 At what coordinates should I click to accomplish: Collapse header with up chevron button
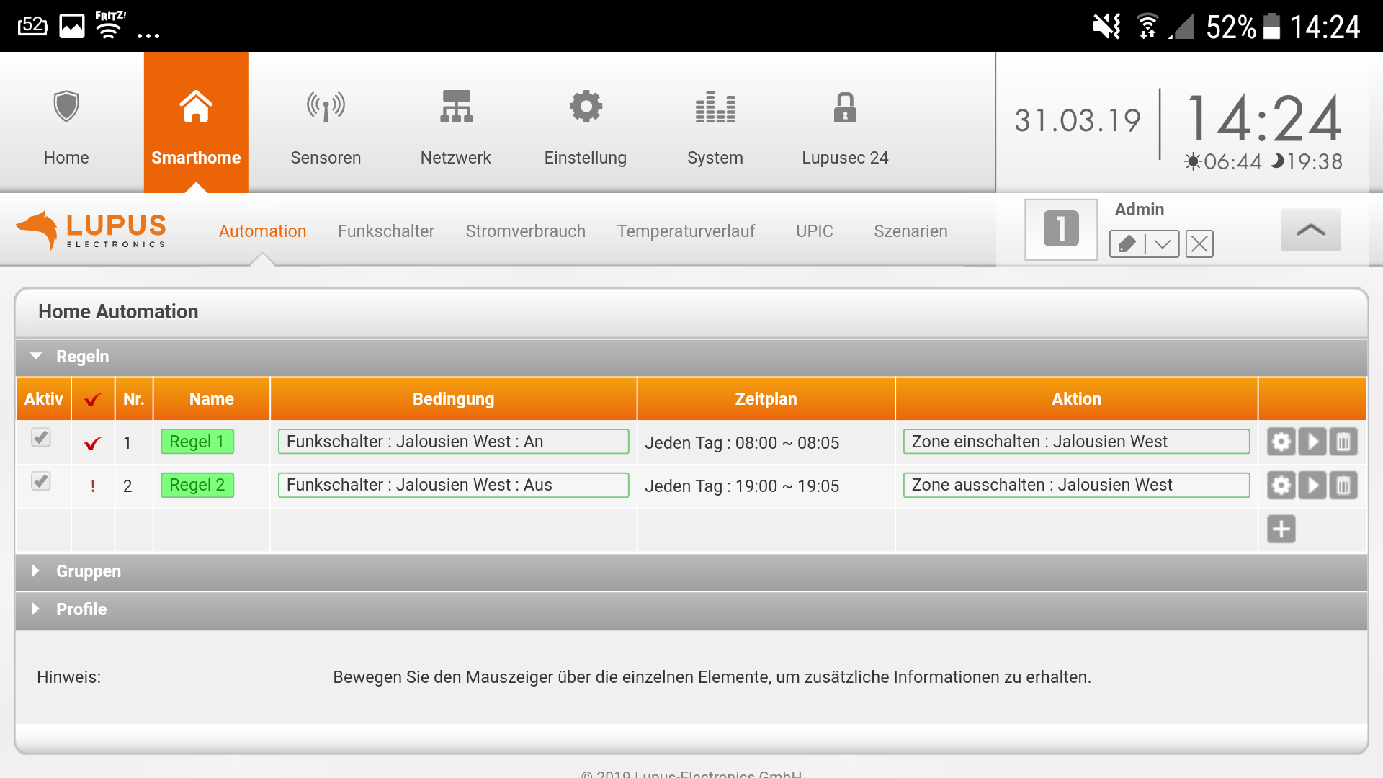point(1310,230)
